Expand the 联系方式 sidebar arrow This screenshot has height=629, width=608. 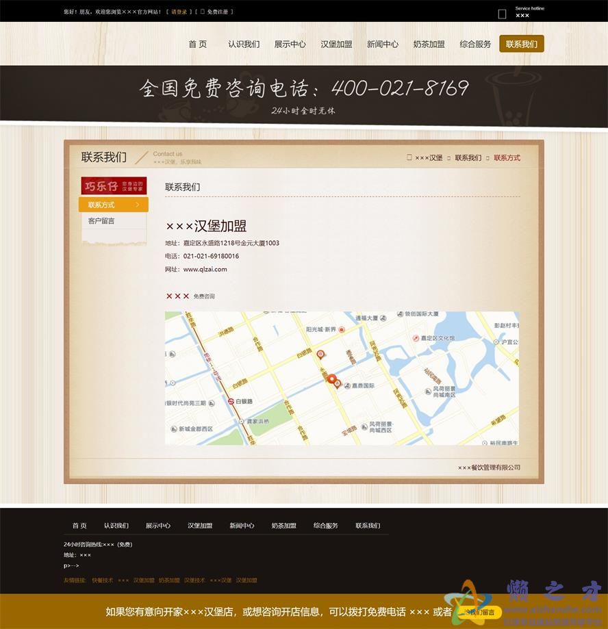pos(138,205)
